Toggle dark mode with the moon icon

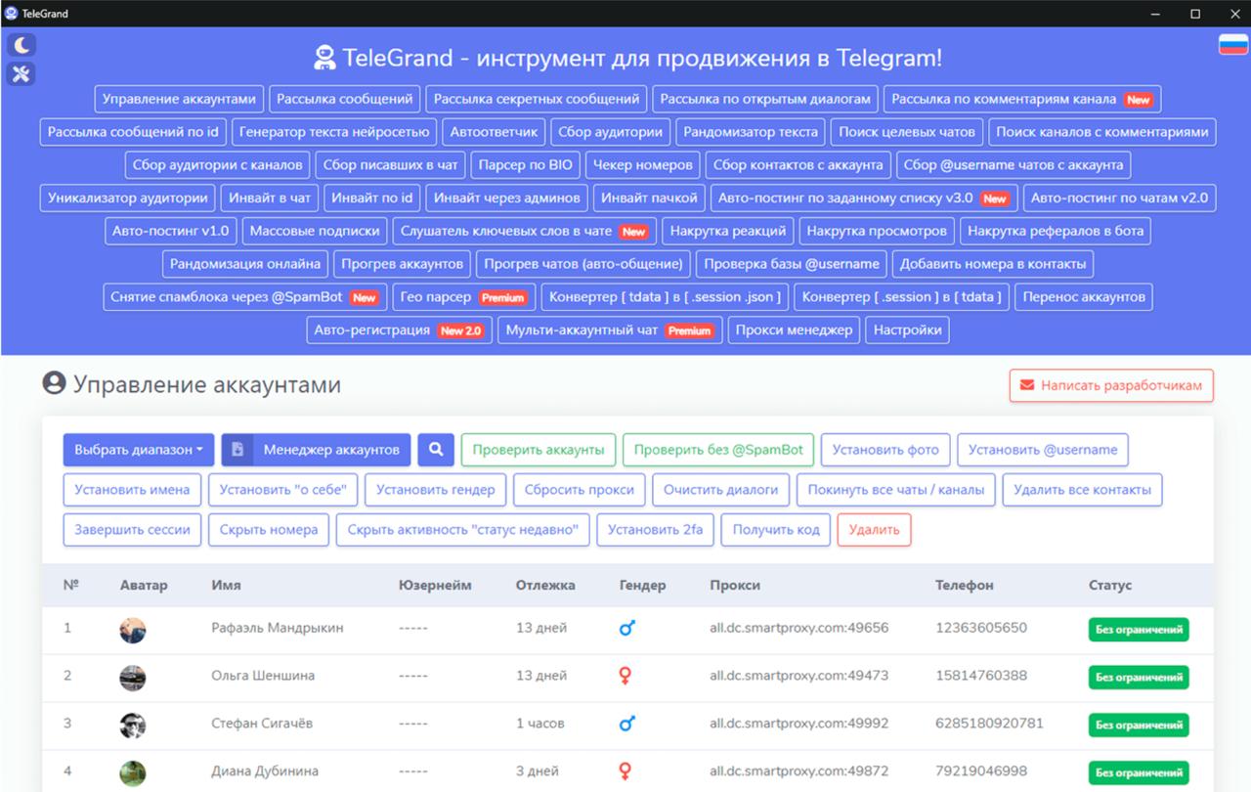21,45
